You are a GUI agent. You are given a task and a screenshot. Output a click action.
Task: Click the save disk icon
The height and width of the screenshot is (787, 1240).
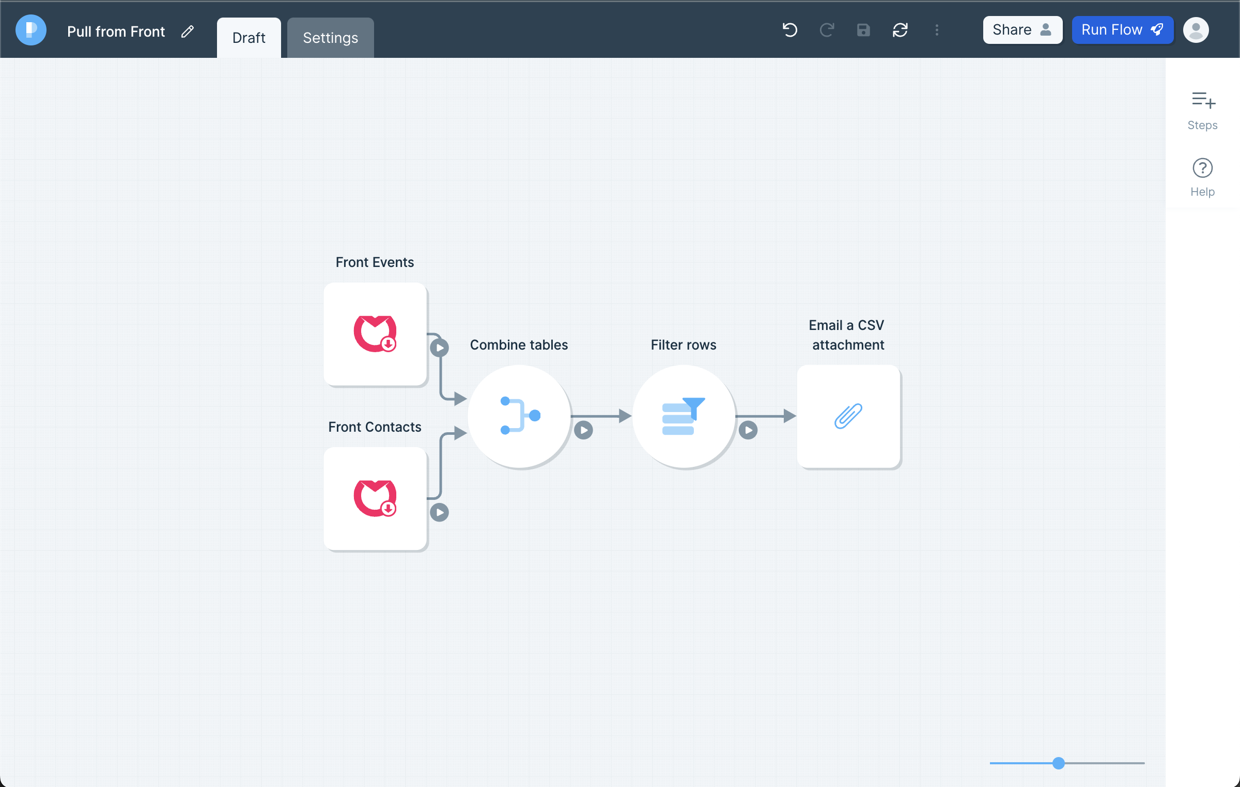863,30
